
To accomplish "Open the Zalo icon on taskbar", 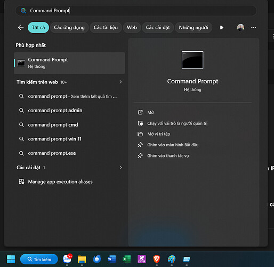I will pyautogui.click(x=67, y=259).
